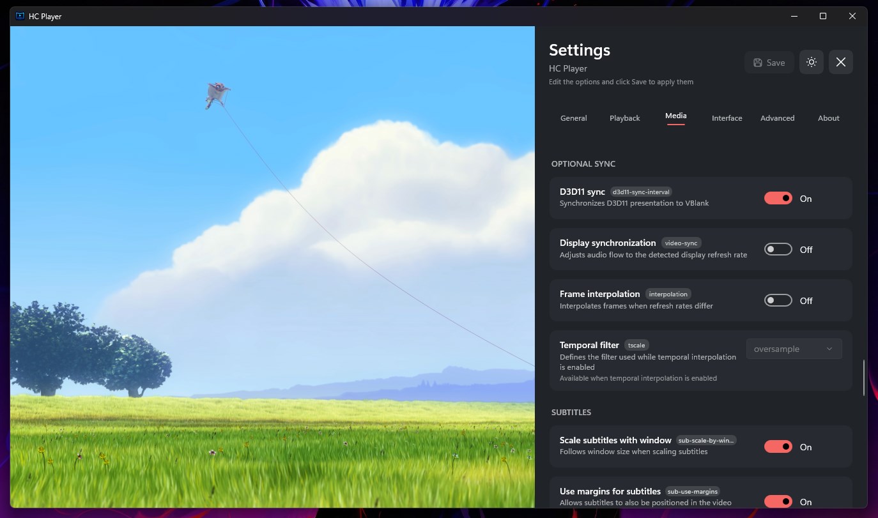Switch to the General tab
Image resolution: width=878 pixels, height=518 pixels.
(x=574, y=118)
